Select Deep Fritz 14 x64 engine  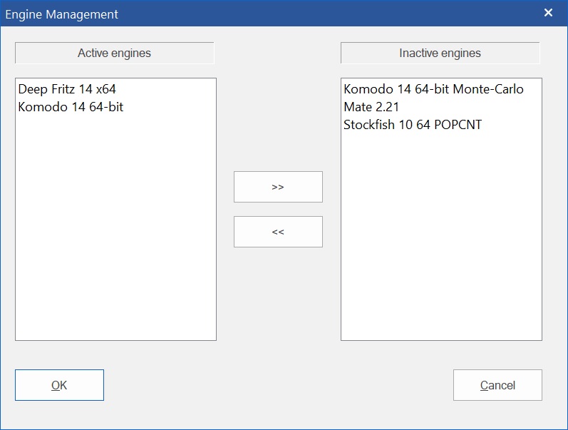(67, 89)
